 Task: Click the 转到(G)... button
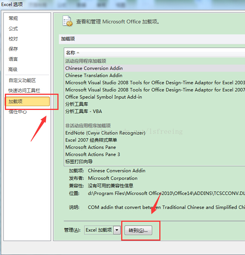138,230
